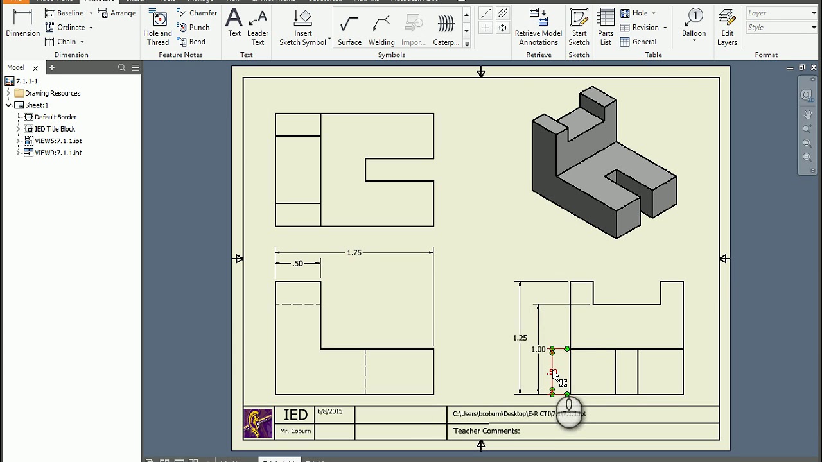Open the Style combo box
This screenshot has height=462, width=822.
[781, 28]
